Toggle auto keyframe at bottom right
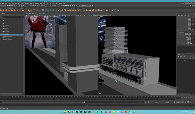This screenshot has height=114, width=195. (x=188, y=102)
